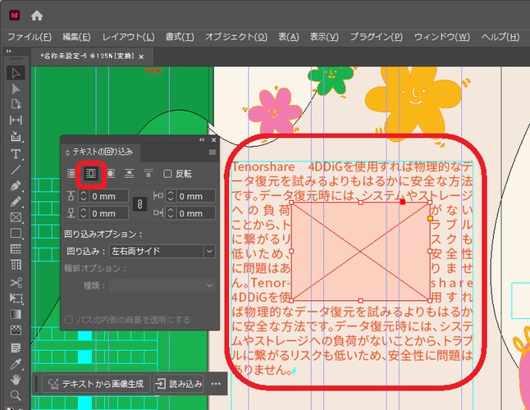Select the Eyedropper tool

(x=16, y=364)
